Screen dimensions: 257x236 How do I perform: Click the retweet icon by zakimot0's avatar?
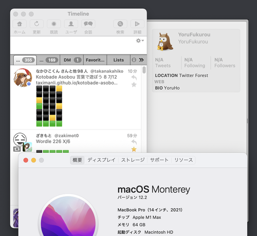(17, 149)
